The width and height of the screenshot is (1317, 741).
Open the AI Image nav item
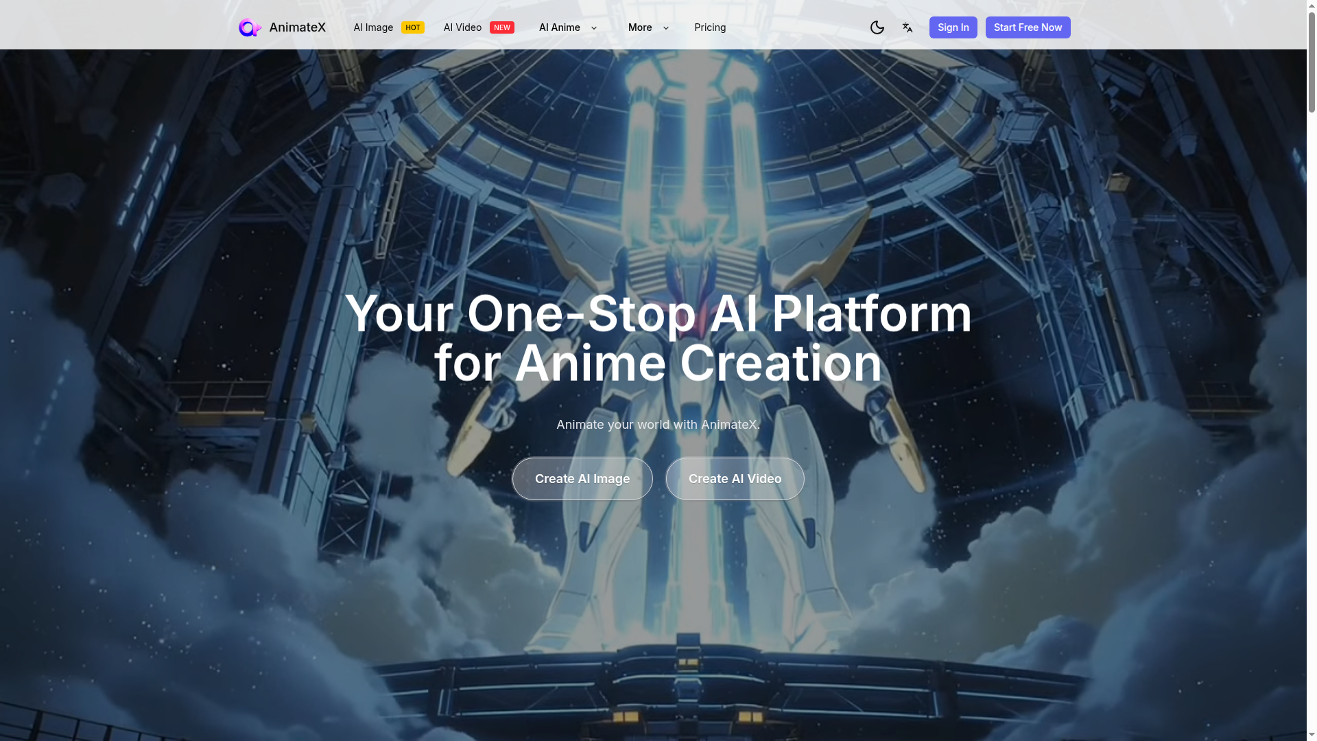pos(373,27)
